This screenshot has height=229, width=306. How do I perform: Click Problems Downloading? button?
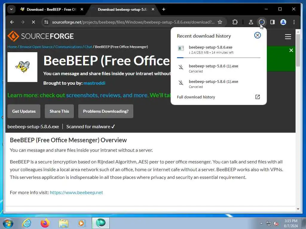coord(106,111)
